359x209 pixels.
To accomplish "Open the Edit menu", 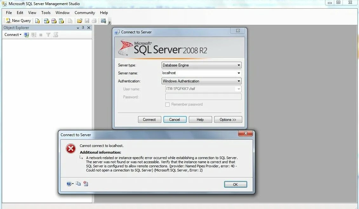I will [20, 13].
